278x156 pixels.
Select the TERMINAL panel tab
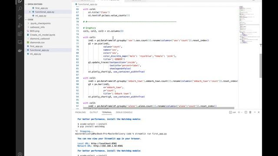[107, 112]
